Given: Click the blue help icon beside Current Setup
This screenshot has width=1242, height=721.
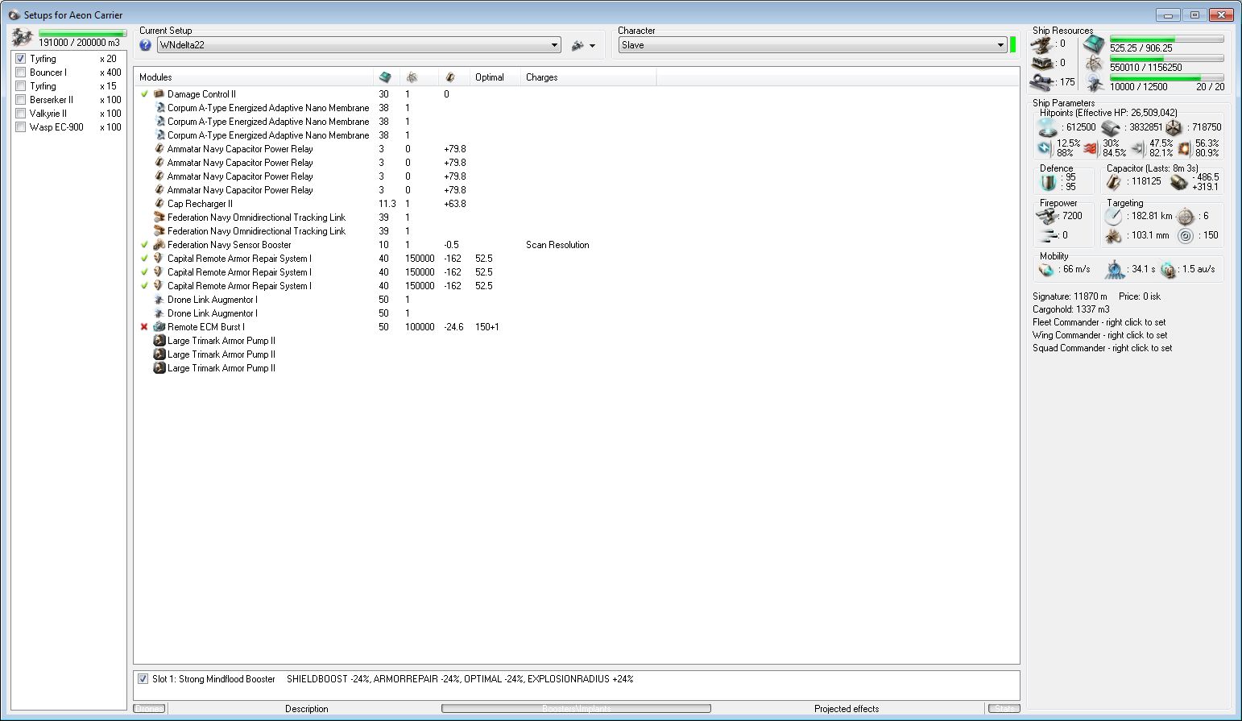Looking at the screenshot, I should point(146,45).
